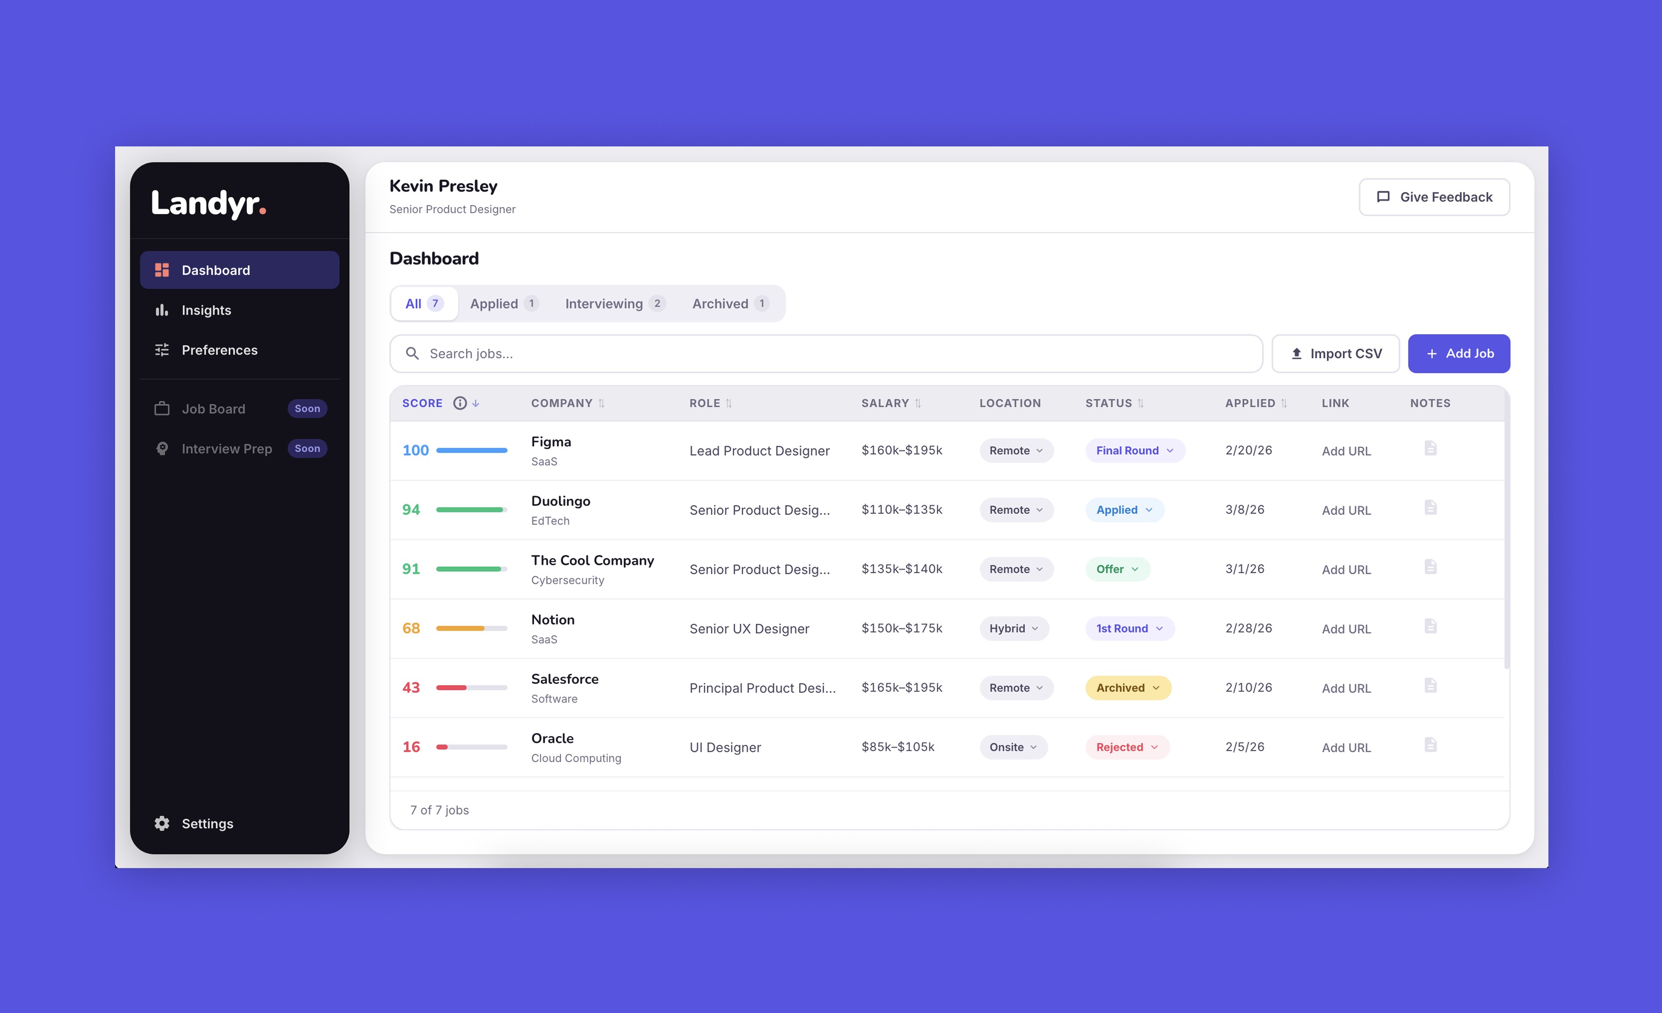Toggle sort on Salary column
Viewport: 1662px width, 1013px height.
pyautogui.click(x=917, y=403)
